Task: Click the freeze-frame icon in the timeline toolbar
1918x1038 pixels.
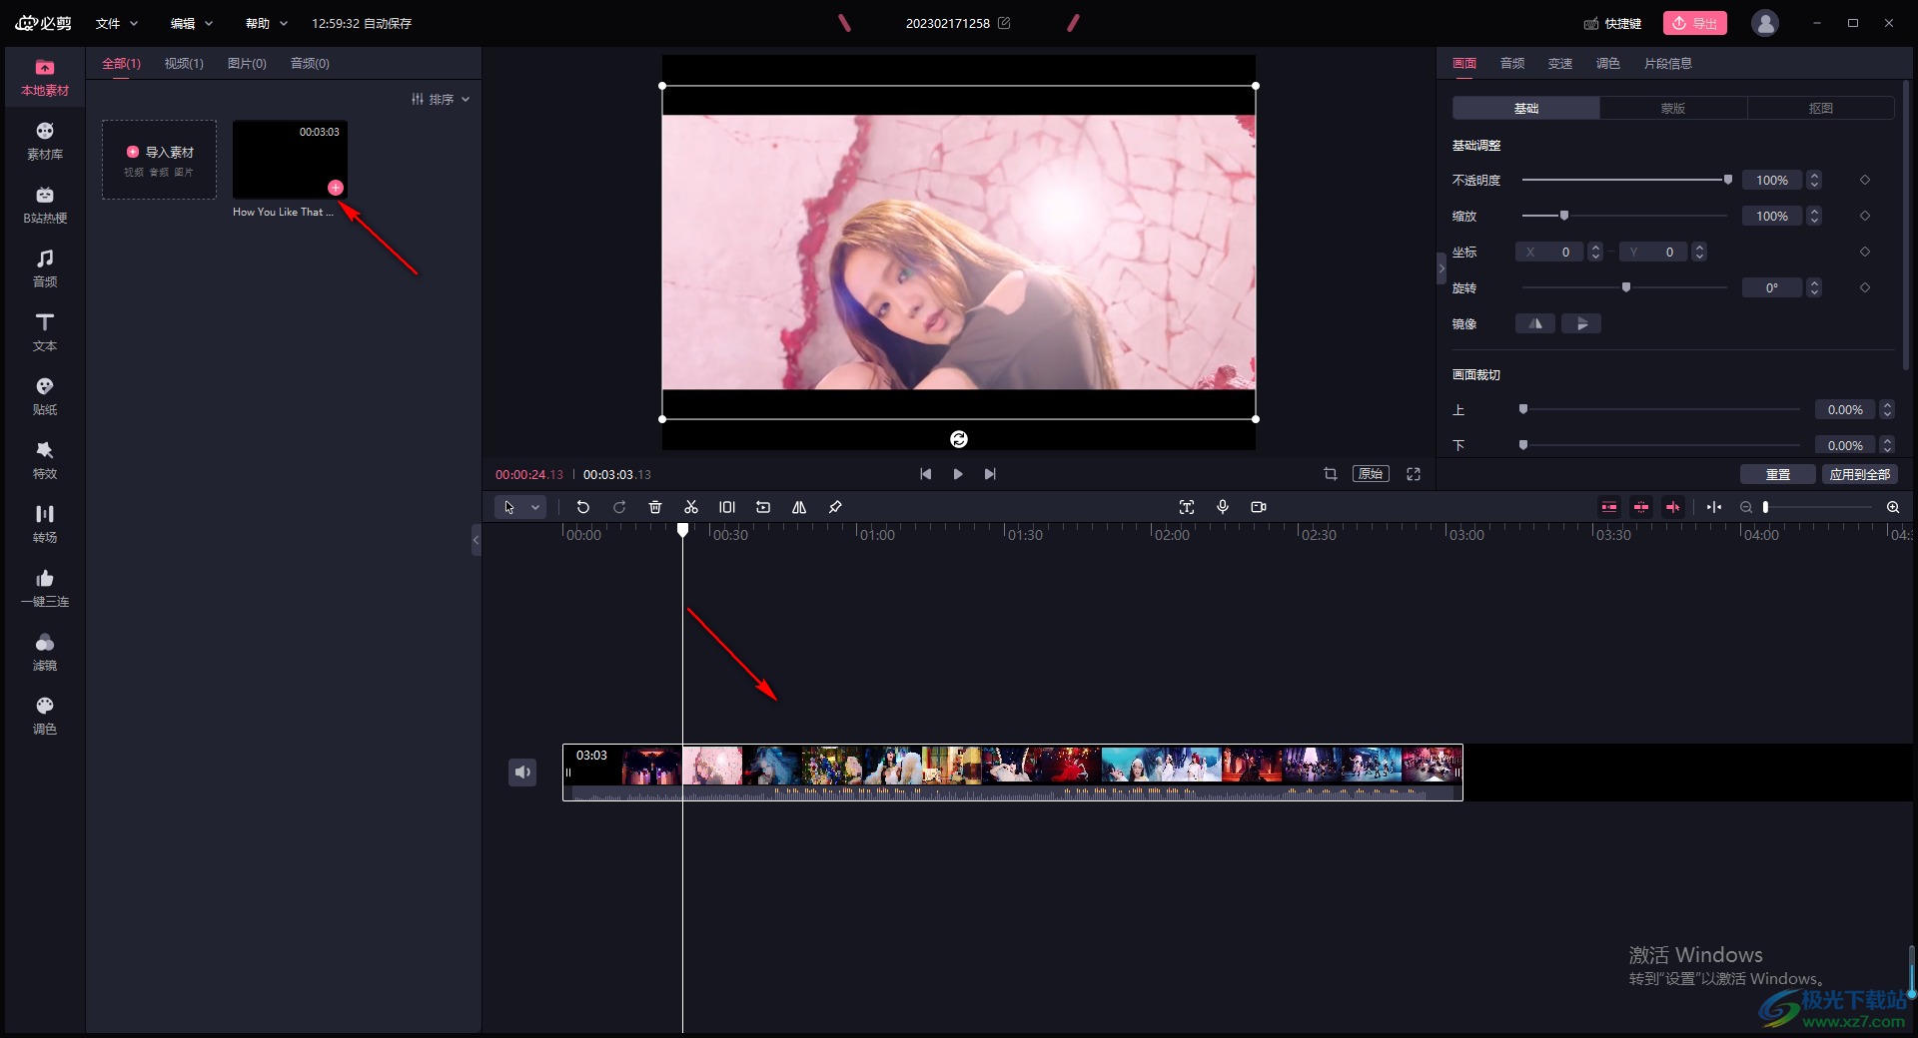Action: [727, 507]
